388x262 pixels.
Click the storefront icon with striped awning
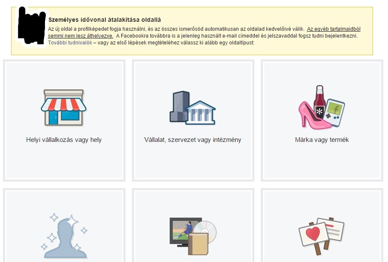tap(63, 108)
